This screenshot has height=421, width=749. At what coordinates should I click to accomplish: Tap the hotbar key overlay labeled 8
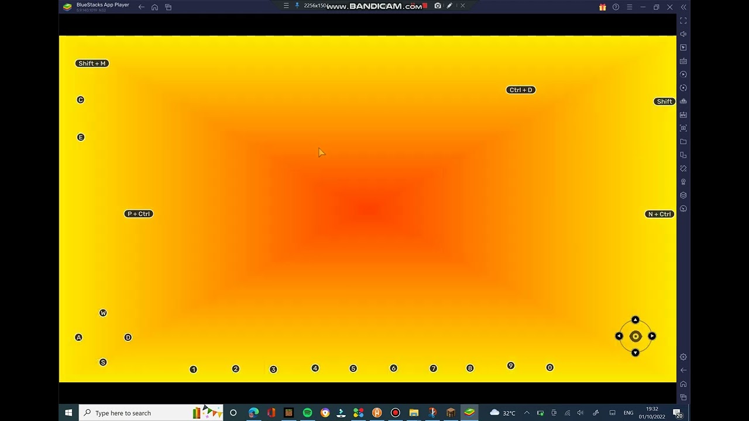point(470,368)
